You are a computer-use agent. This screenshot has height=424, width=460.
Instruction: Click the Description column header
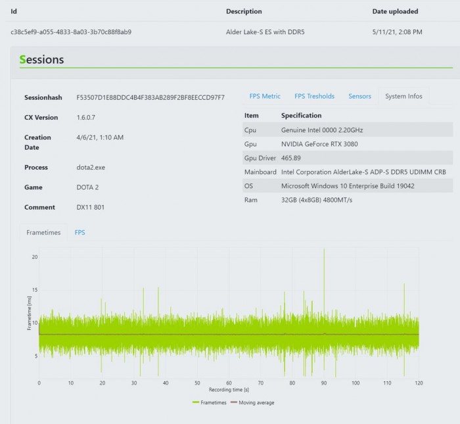click(x=244, y=11)
